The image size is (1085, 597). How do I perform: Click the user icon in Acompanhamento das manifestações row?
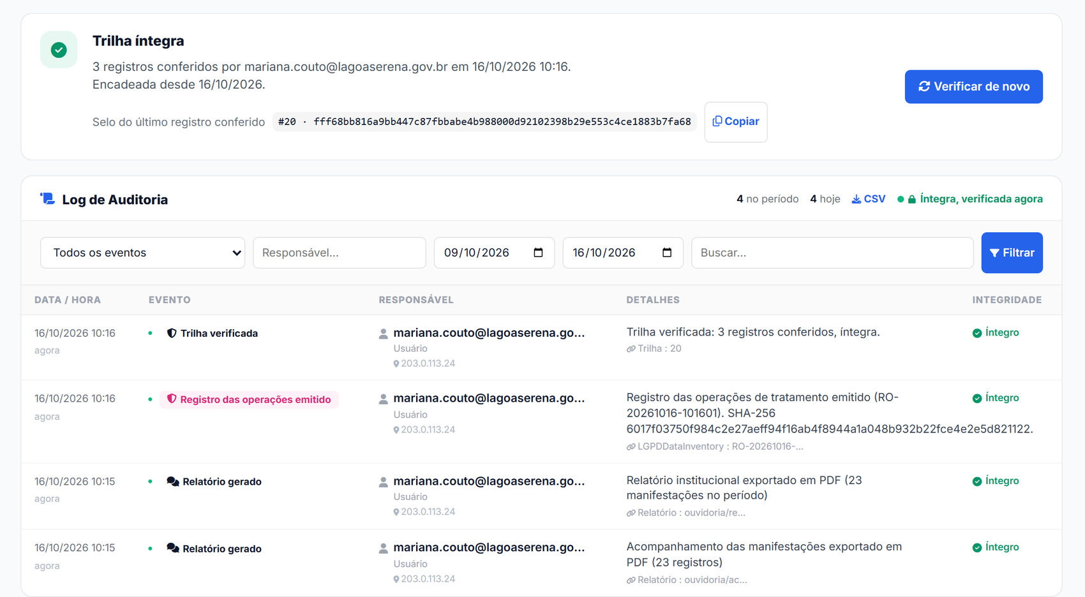point(384,549)
